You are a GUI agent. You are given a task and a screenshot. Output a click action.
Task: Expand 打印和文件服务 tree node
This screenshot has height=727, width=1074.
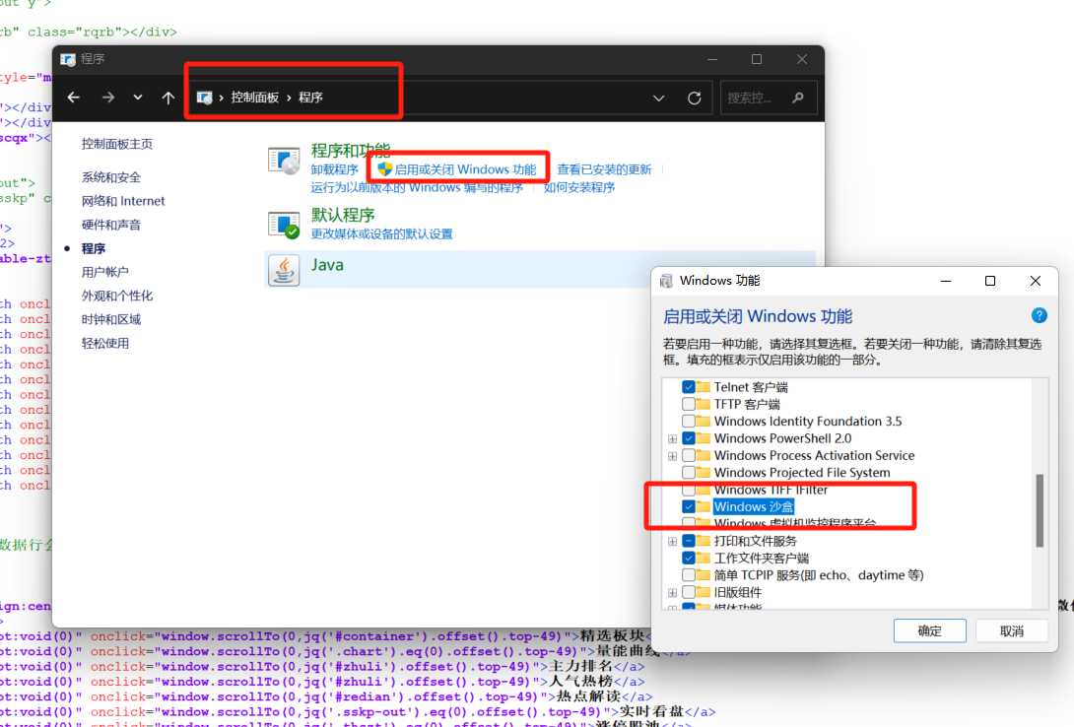[673, 542]
